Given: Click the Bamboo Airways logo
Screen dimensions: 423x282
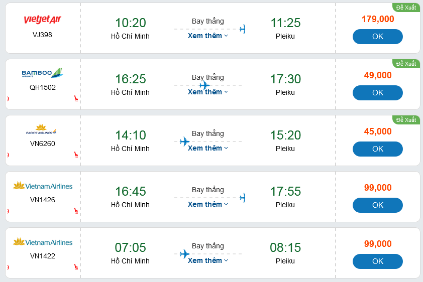Looking at the screenshot, I should (42, 73).
